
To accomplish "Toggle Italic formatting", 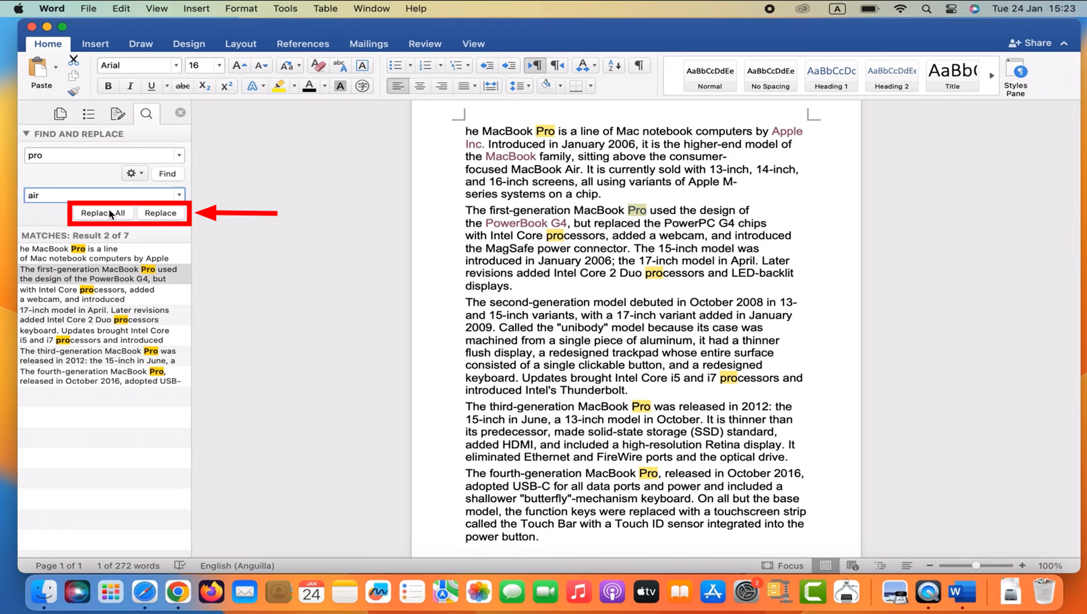I will tap(130, 86).
